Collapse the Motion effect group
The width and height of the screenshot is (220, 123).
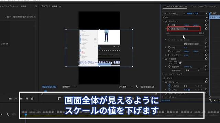[163, 21]
